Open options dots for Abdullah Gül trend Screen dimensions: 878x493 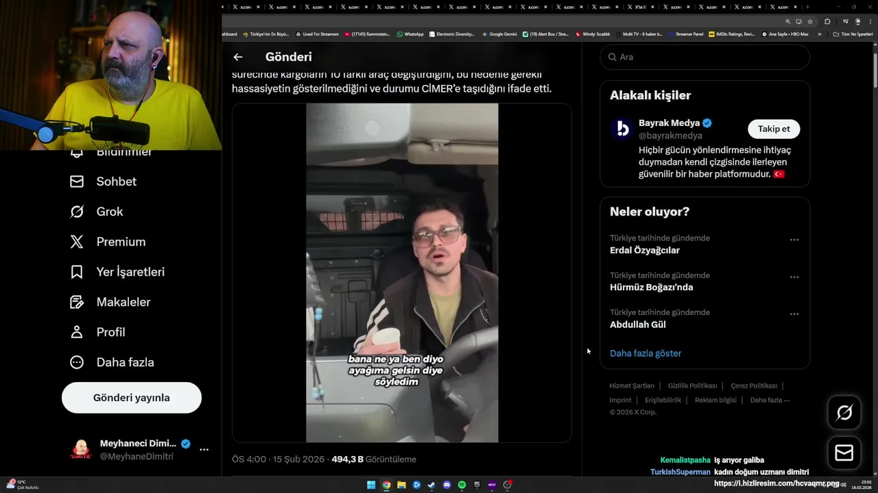pos(794,314)
